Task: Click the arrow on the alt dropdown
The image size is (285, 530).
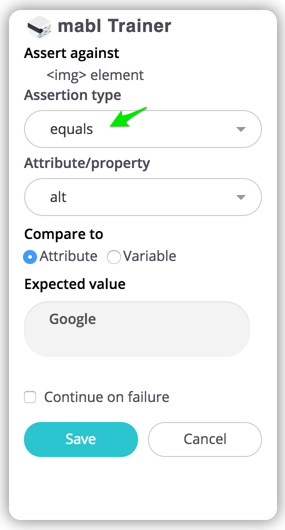Action: tap(240, 197)
